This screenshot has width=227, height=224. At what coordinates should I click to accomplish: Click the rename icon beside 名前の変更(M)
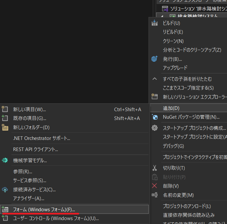[x=155, y=195]
